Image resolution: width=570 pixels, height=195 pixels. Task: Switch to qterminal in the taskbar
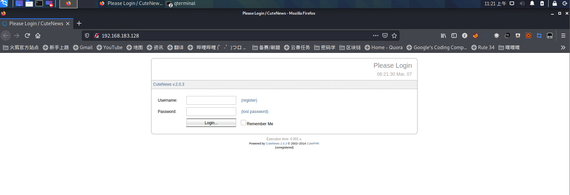click(181, 4)
